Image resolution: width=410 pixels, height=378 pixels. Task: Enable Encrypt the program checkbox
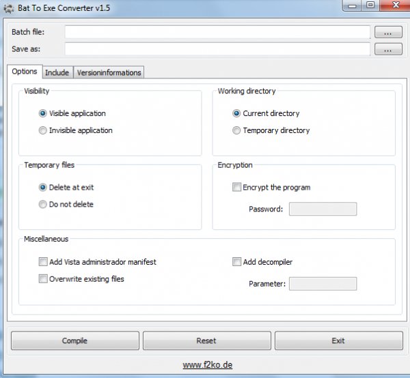236,187
